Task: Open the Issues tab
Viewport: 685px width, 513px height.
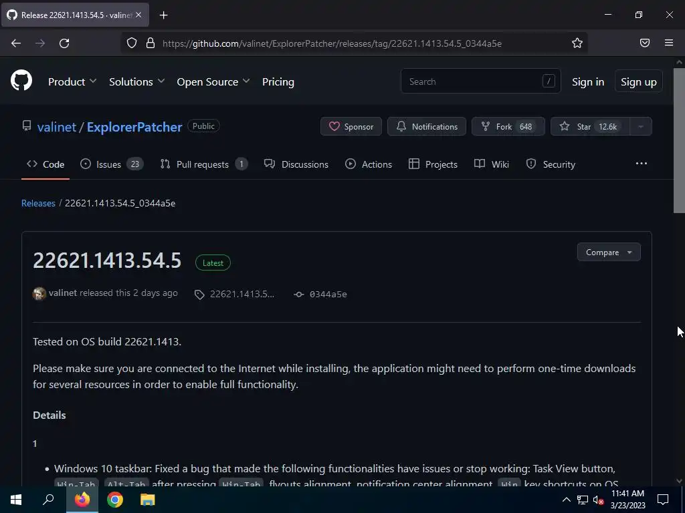Action: click(112, 164)
